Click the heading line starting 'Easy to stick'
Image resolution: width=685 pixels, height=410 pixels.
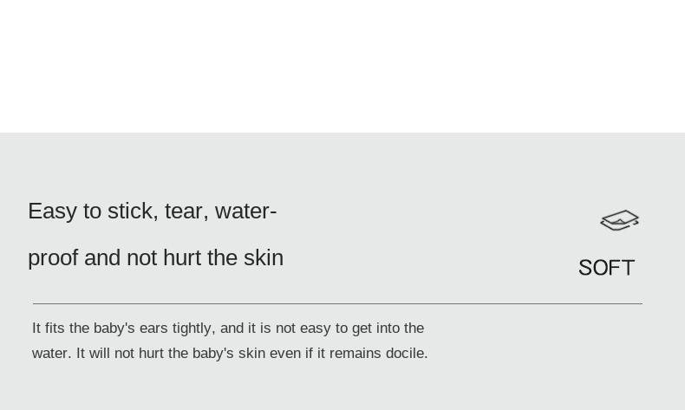point(152,211)
